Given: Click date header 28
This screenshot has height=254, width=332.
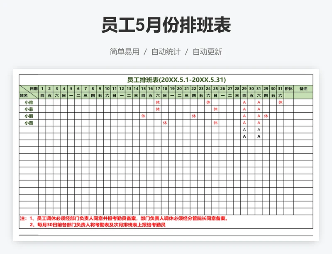Looking at the screenshot, I should (x=237, y=89).
